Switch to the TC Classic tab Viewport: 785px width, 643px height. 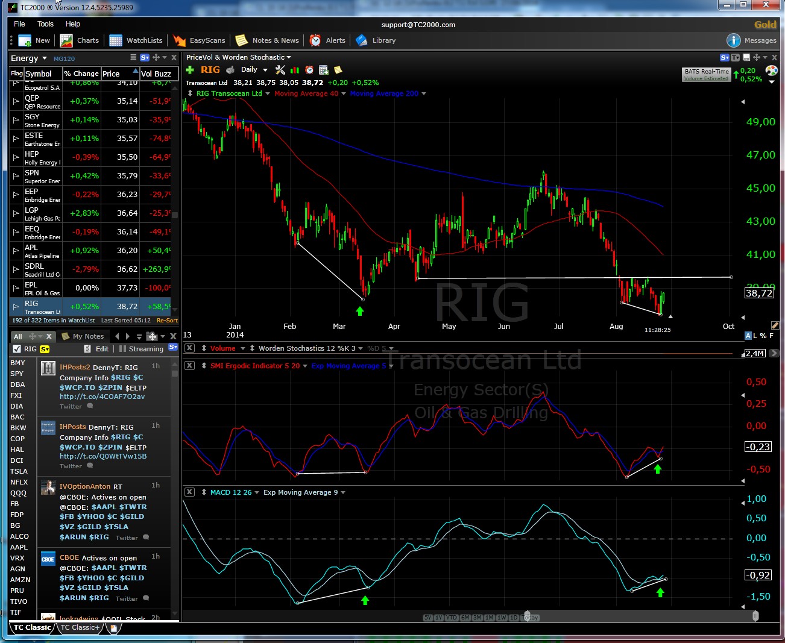pos(33,627)
